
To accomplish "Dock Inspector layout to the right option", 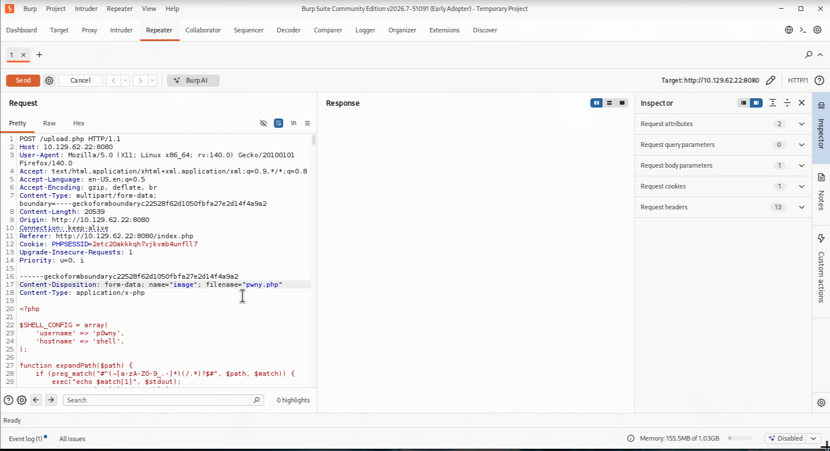I will pyautogui.click(x=756, y=103).
